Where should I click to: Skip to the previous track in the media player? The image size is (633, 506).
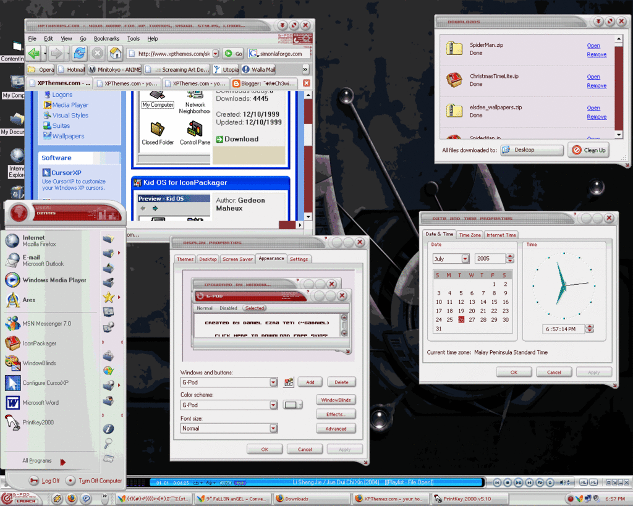click(x=498, y=482)
